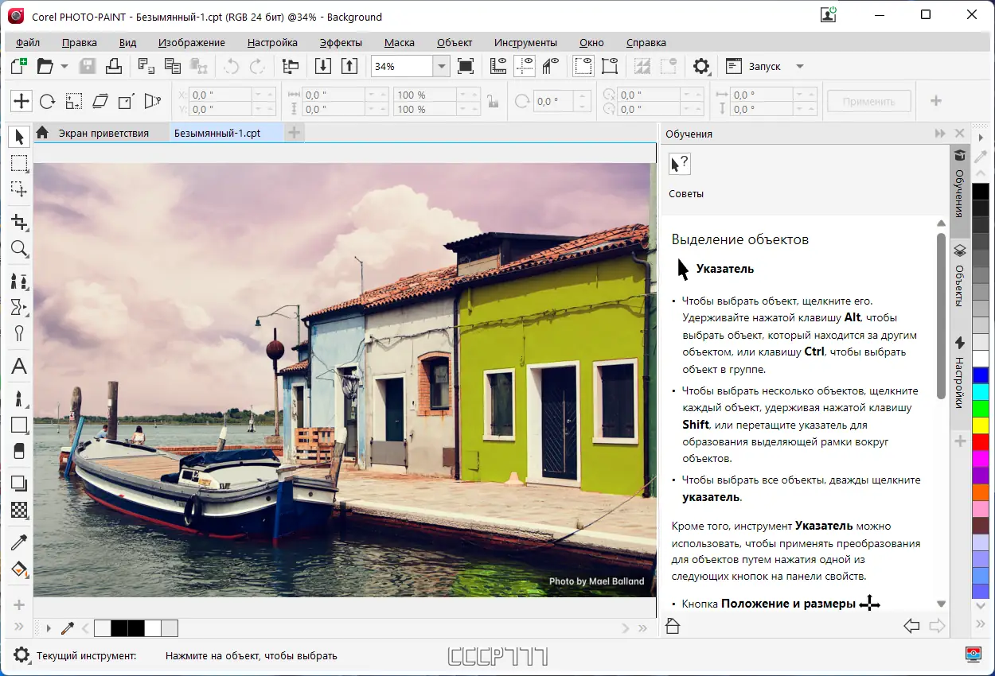The height and width of the screenshot is (676, 995).
Task: Toggle guidelines visibility
Action: tap(524, 67)
